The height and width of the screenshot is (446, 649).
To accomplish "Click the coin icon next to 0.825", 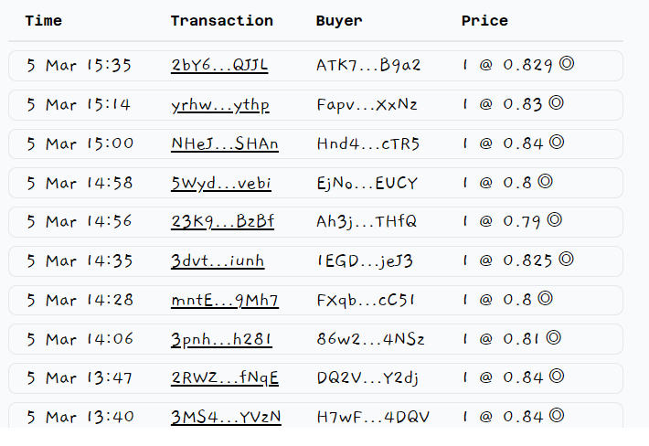I will (566, 259).
